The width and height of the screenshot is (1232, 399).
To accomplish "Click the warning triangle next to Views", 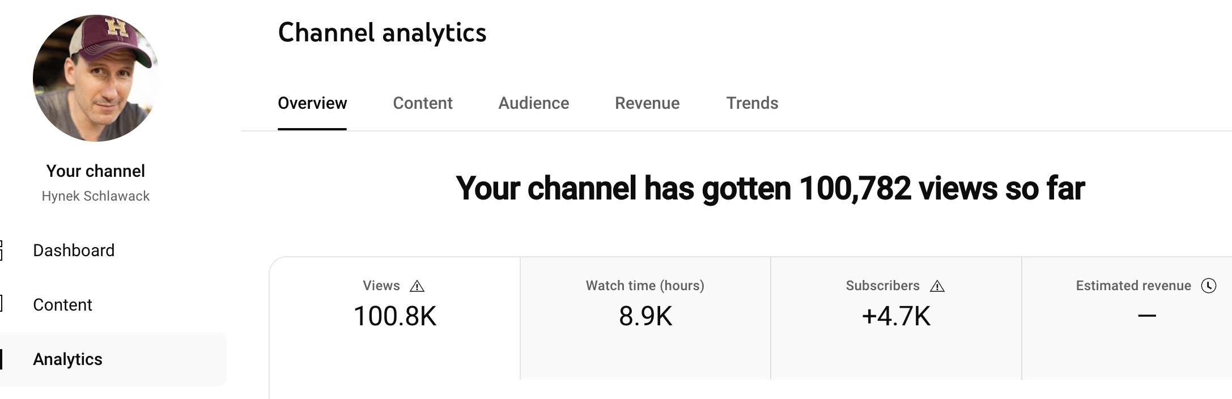I will pos(417,286).
